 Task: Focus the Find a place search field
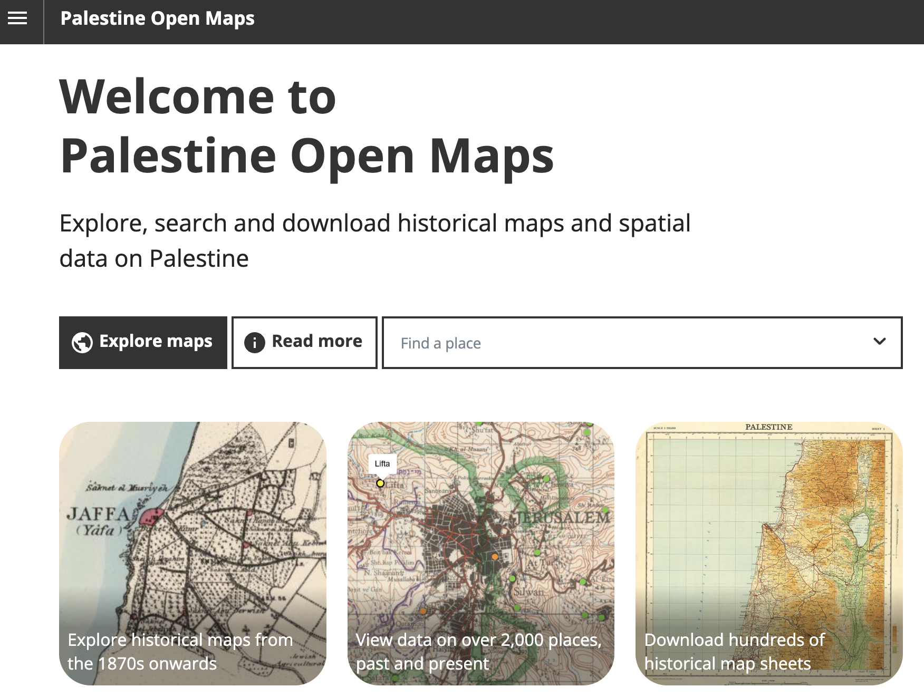tap(642, 343)
